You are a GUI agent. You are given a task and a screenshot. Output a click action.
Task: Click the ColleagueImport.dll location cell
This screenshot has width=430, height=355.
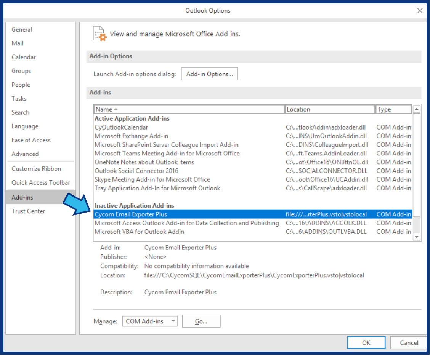click(327, 145)
